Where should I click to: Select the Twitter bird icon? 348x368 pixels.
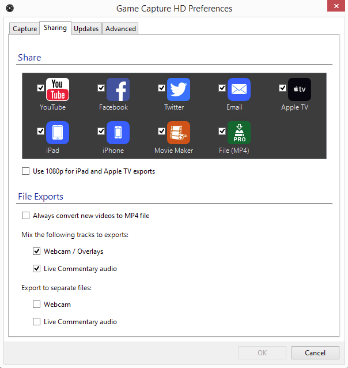click(x=178, y=89)
